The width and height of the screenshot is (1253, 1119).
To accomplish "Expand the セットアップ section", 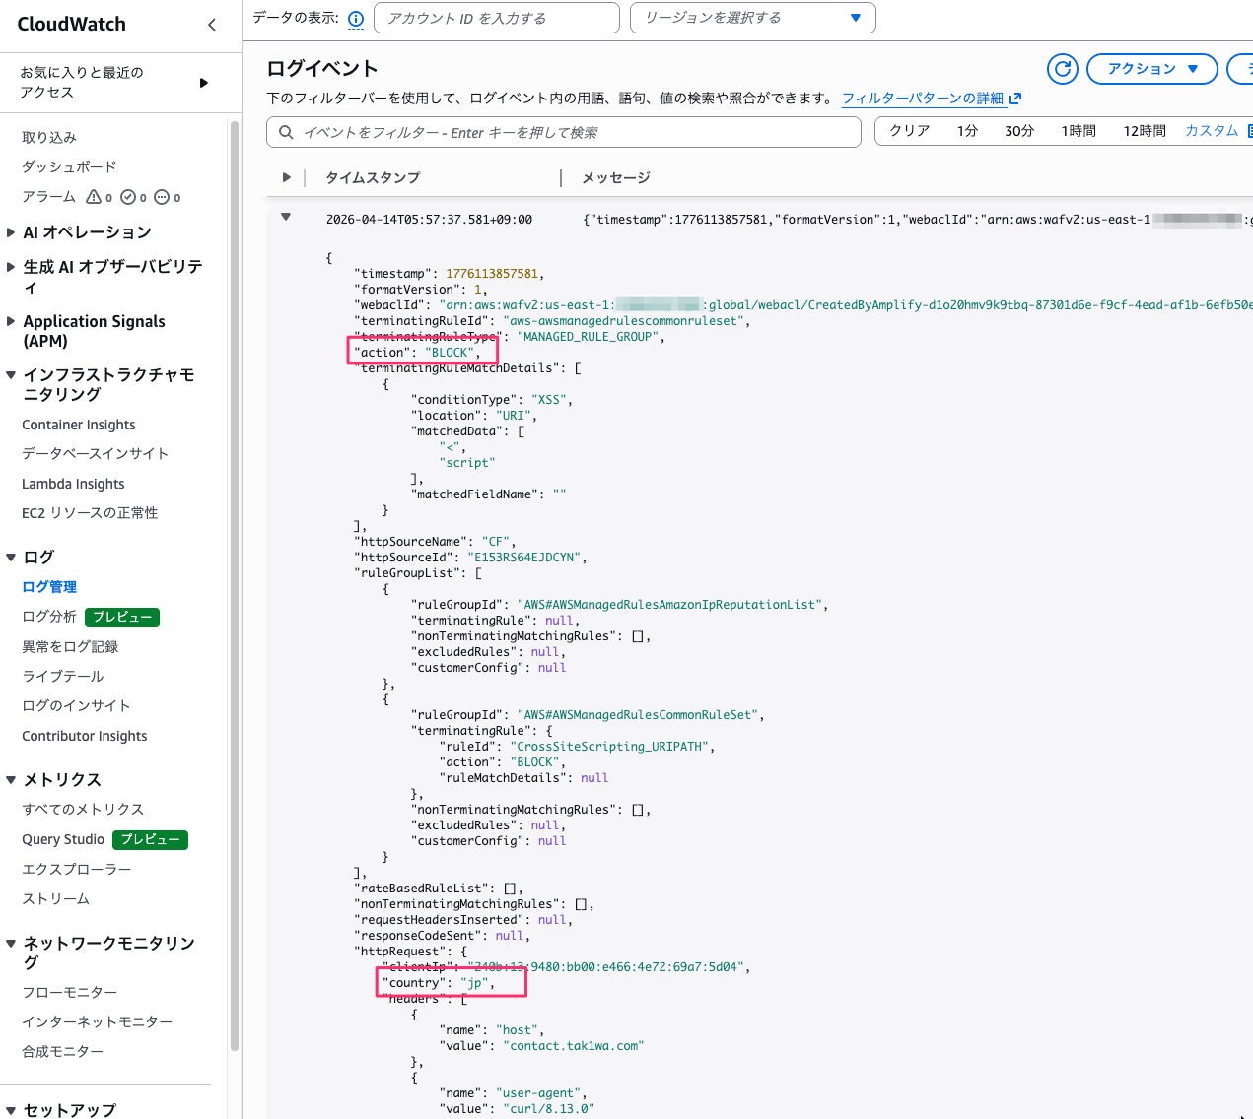I will [10, 1110].
